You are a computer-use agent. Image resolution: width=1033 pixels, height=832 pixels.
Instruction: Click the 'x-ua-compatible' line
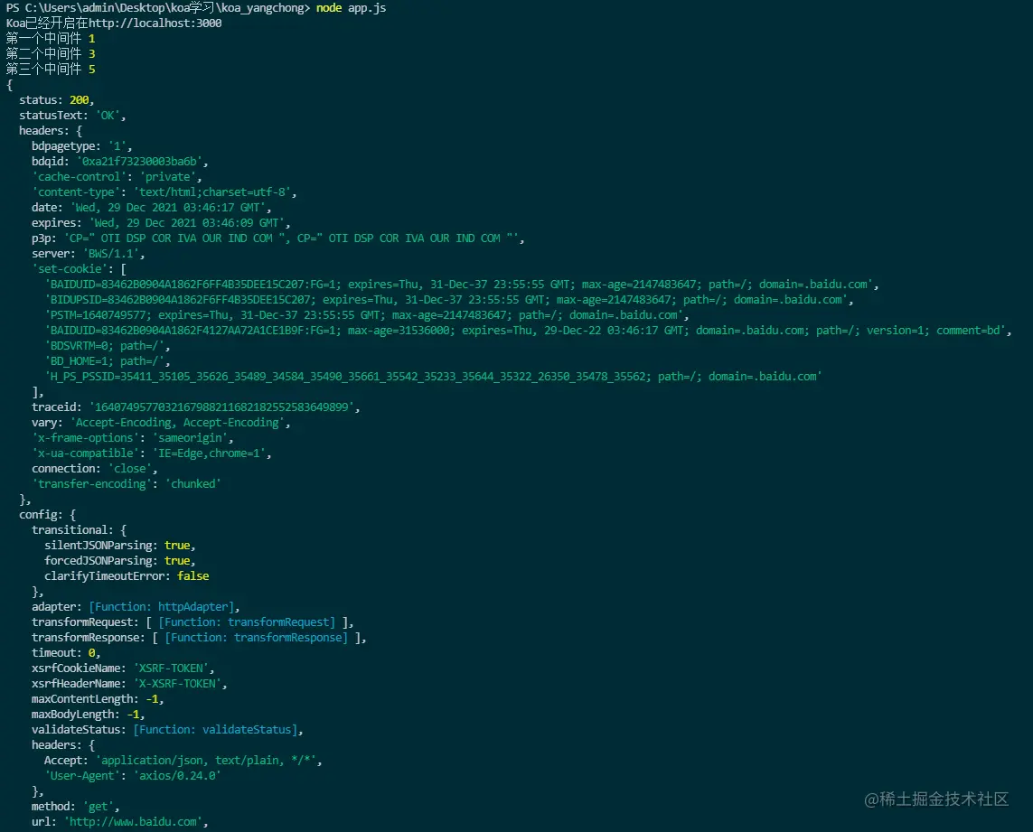click(x=152, y=453)
